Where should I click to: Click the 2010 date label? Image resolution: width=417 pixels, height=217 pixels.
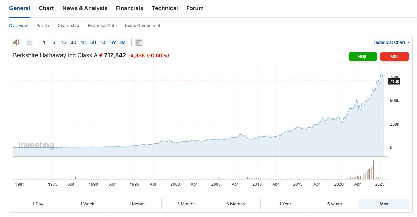coord(257,184)
